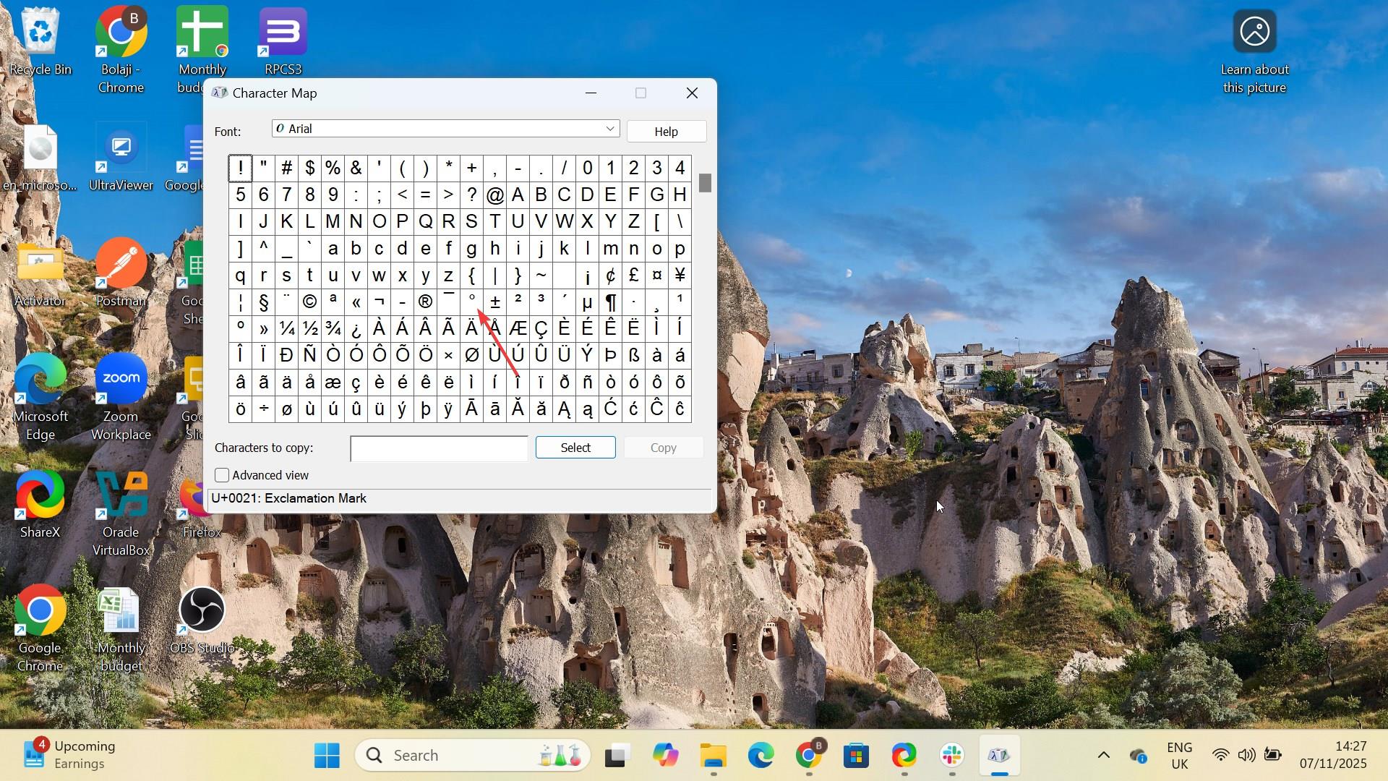Open File Explorer from the taskbar
Viewport: 1388px width, 781px height.
713,756
